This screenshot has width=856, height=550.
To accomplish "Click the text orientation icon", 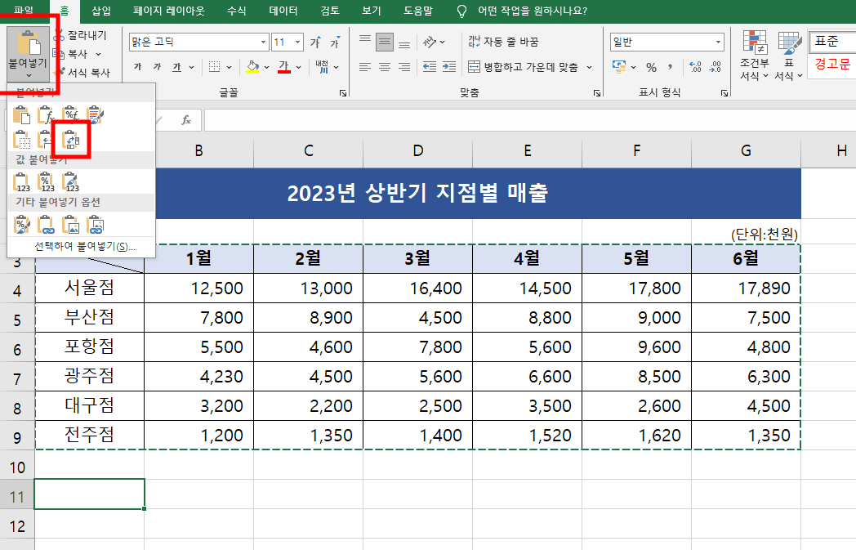I will point(430,42).
